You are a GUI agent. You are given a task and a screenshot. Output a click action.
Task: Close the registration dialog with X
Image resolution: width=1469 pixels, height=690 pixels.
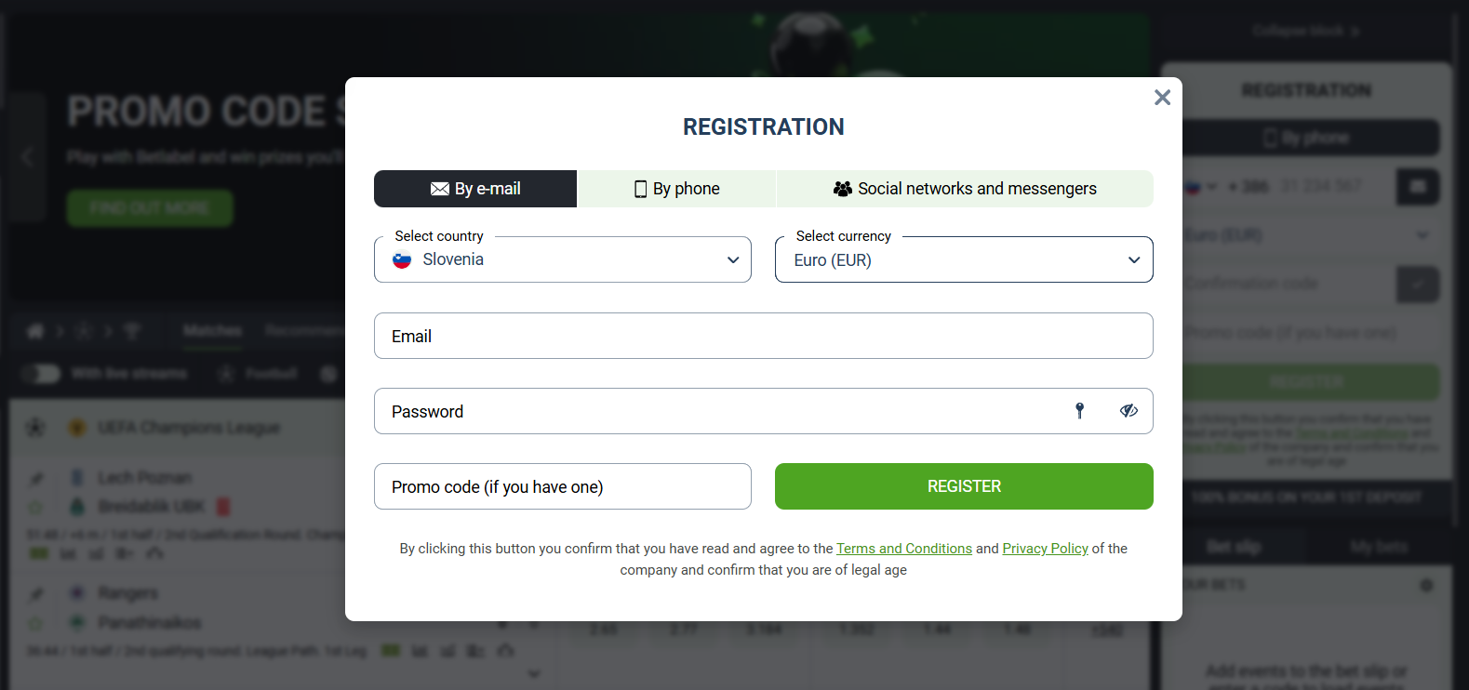[1162, 98]
